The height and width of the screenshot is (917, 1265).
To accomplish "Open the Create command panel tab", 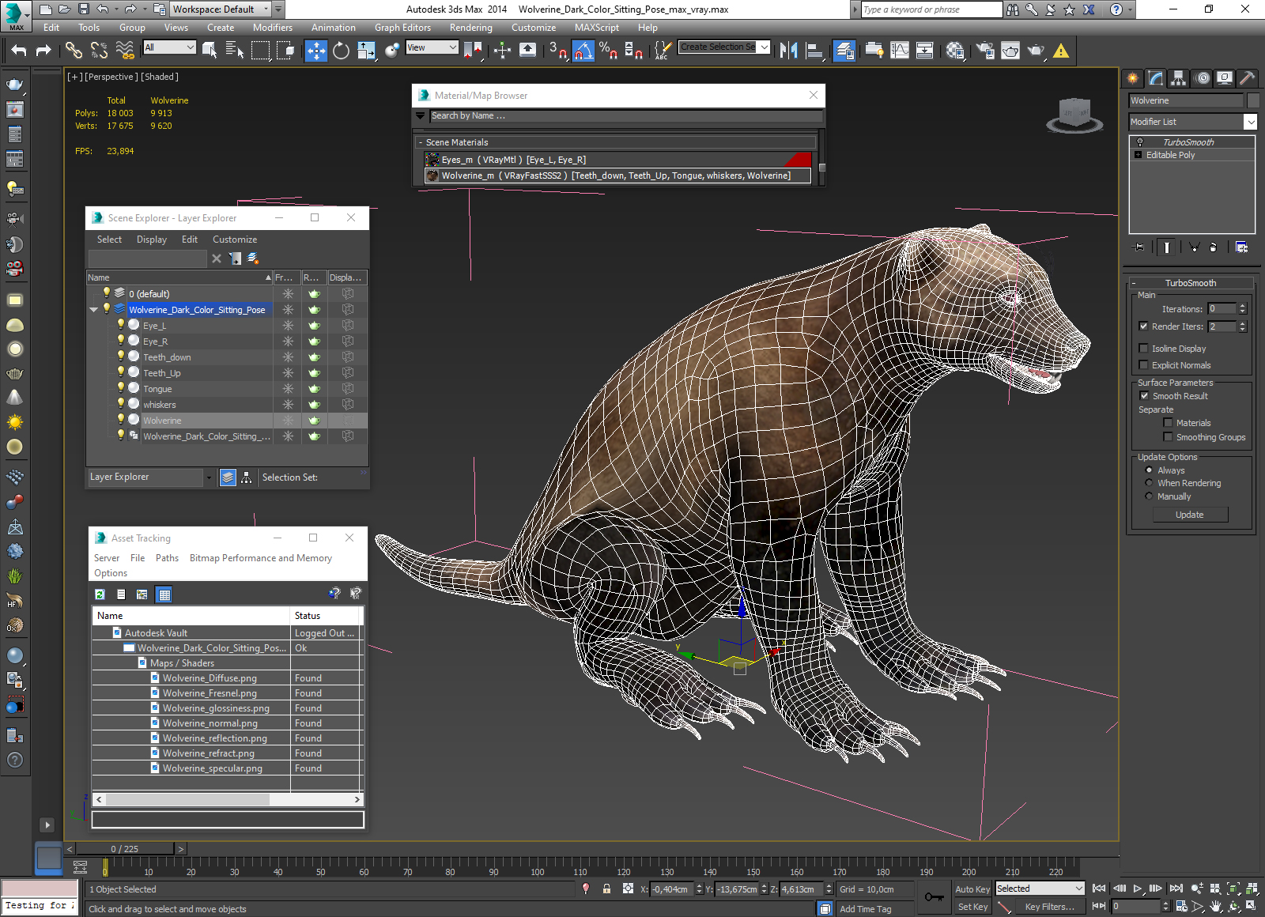I will (x=1133, y=77).
